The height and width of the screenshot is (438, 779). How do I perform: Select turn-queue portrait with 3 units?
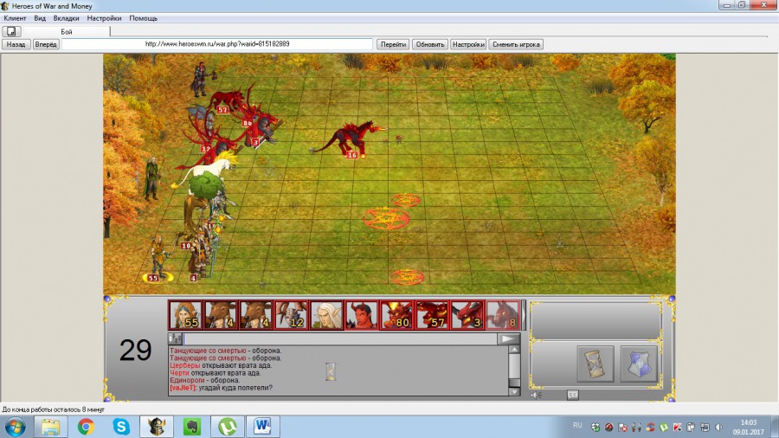467,315
